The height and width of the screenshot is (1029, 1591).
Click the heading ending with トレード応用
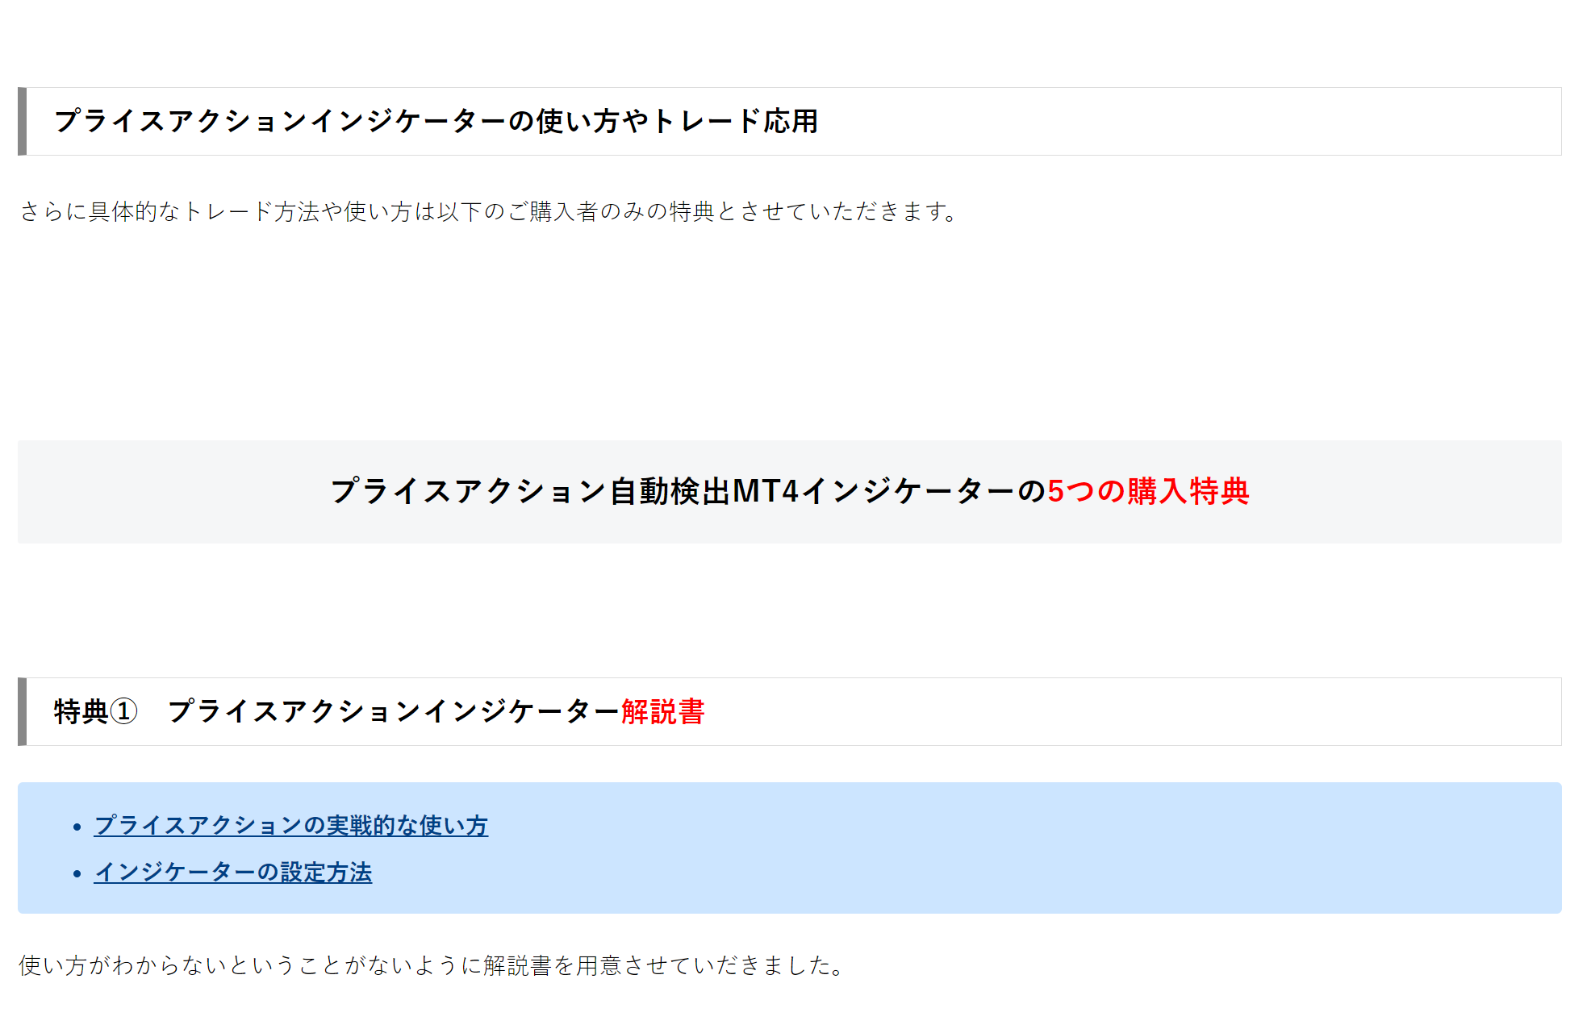coord(436,122)
